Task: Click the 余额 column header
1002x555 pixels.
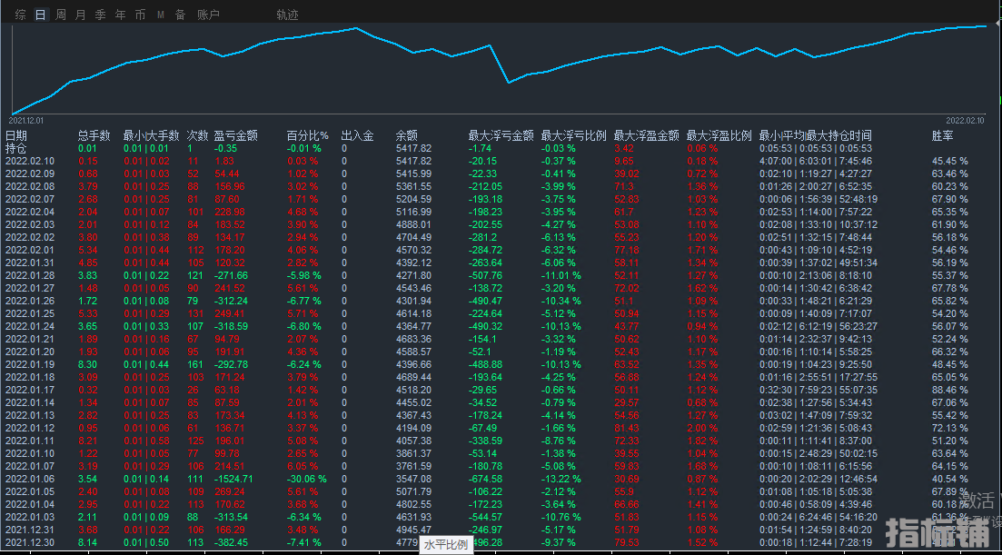Action: [x=407, y=135]
